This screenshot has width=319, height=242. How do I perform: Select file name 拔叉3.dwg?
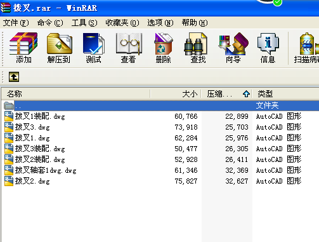tap(32, 127)
